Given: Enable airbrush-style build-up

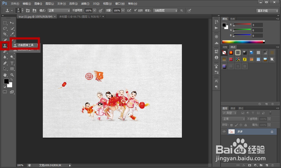Looking at the screenshot, I should pos(129,11).
